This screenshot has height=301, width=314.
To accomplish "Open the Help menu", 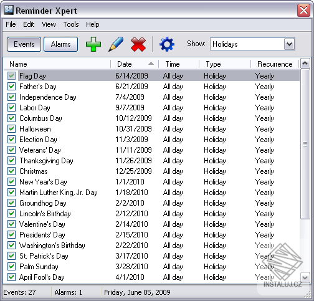I will pos(93,24).
